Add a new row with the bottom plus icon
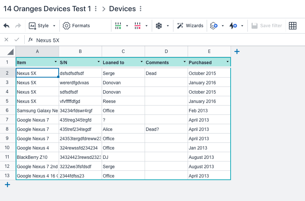305x201 pixels. [7, 185]
